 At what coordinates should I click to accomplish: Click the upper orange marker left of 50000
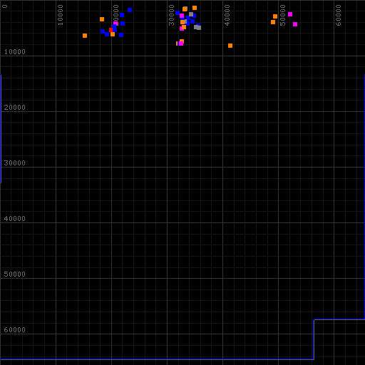[275, 16]
